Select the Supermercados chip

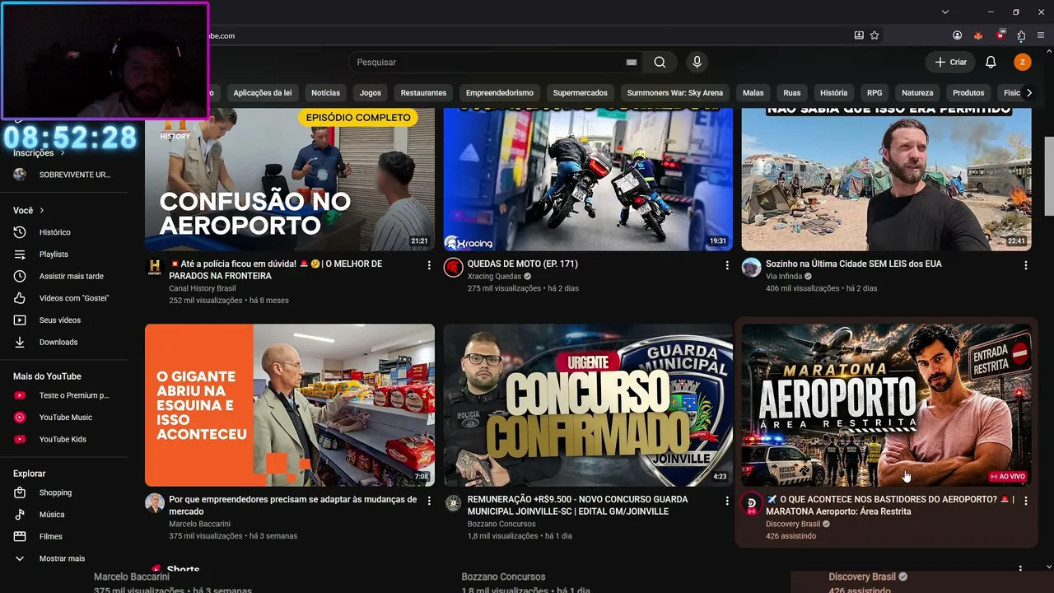581,93
